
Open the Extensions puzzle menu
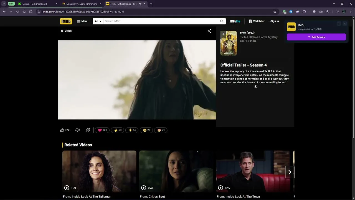coord(304,12)
